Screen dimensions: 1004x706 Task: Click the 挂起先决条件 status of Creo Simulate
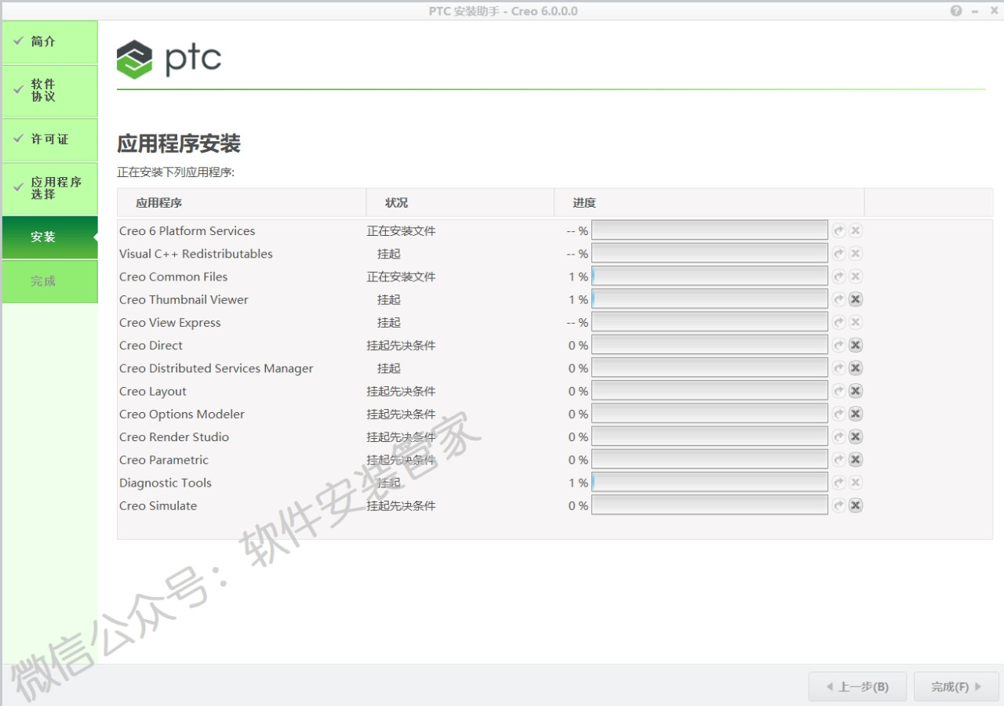click(401, 505)
